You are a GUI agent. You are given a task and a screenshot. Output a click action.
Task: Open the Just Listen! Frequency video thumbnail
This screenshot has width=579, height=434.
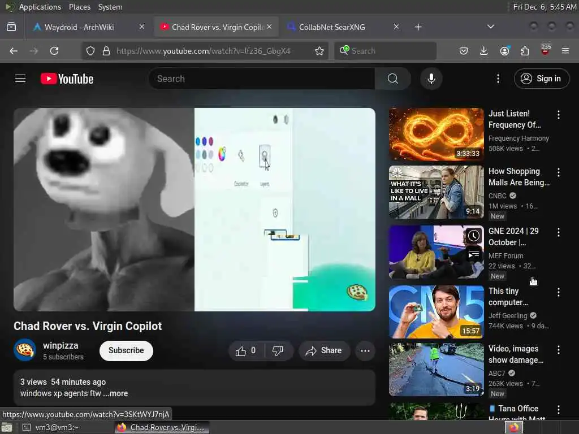436,134
